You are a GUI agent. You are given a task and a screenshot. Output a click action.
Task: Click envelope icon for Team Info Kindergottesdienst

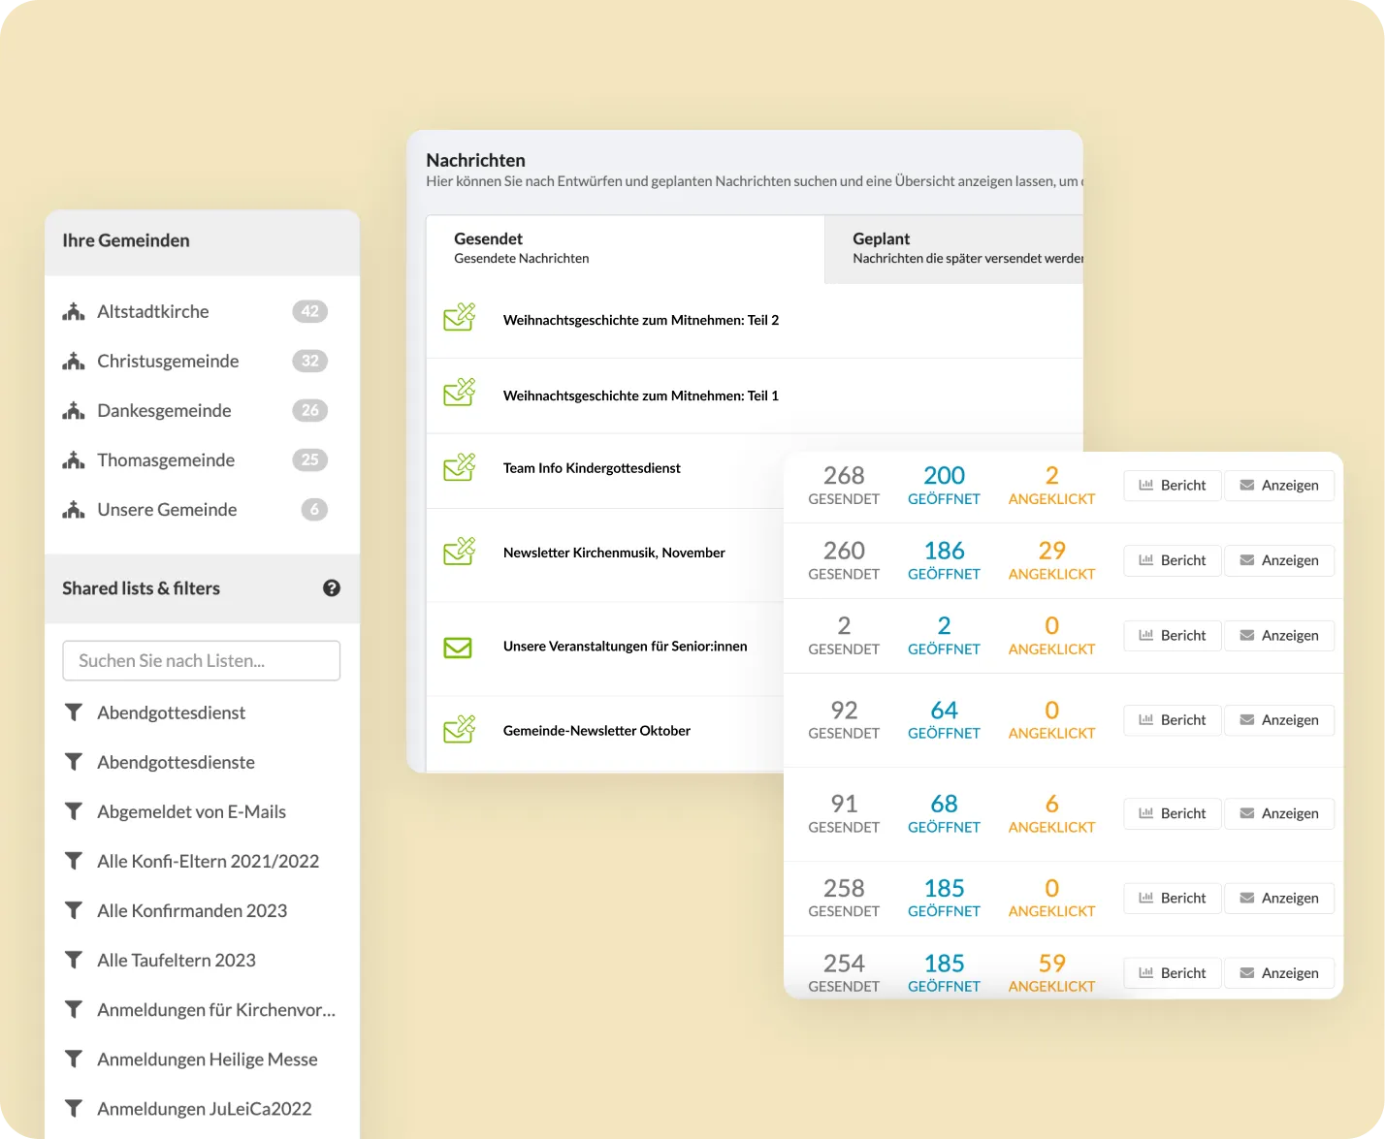point(459,467)
